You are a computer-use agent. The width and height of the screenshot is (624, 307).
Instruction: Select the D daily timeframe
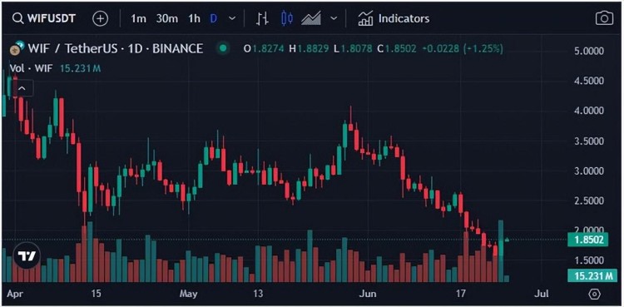click(214, 18)
